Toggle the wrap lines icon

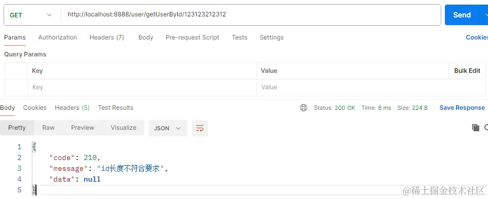click(x=200, y=128)
